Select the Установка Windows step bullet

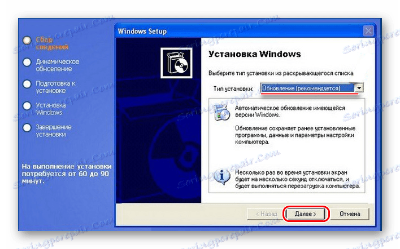pyautogui.click(x=27, y=106)
